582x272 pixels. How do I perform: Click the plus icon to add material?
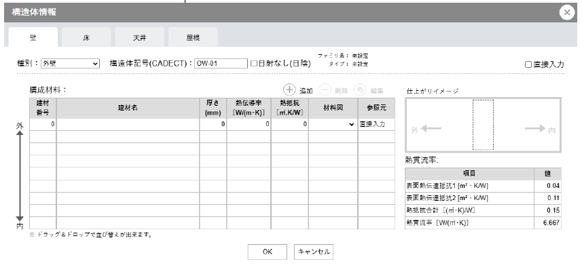[289, 90]
